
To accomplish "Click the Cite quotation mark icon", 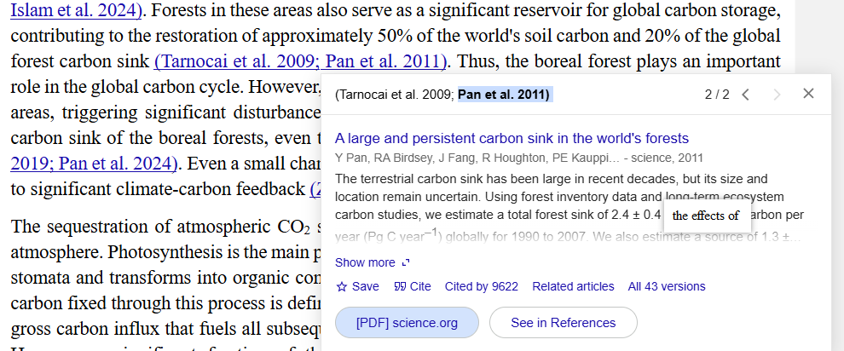I will pyautogui.click(x=398, y=286).
